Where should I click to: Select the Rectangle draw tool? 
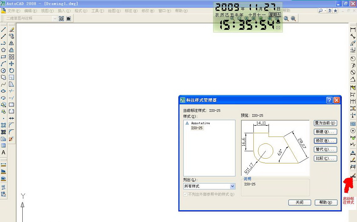point(3,57)
